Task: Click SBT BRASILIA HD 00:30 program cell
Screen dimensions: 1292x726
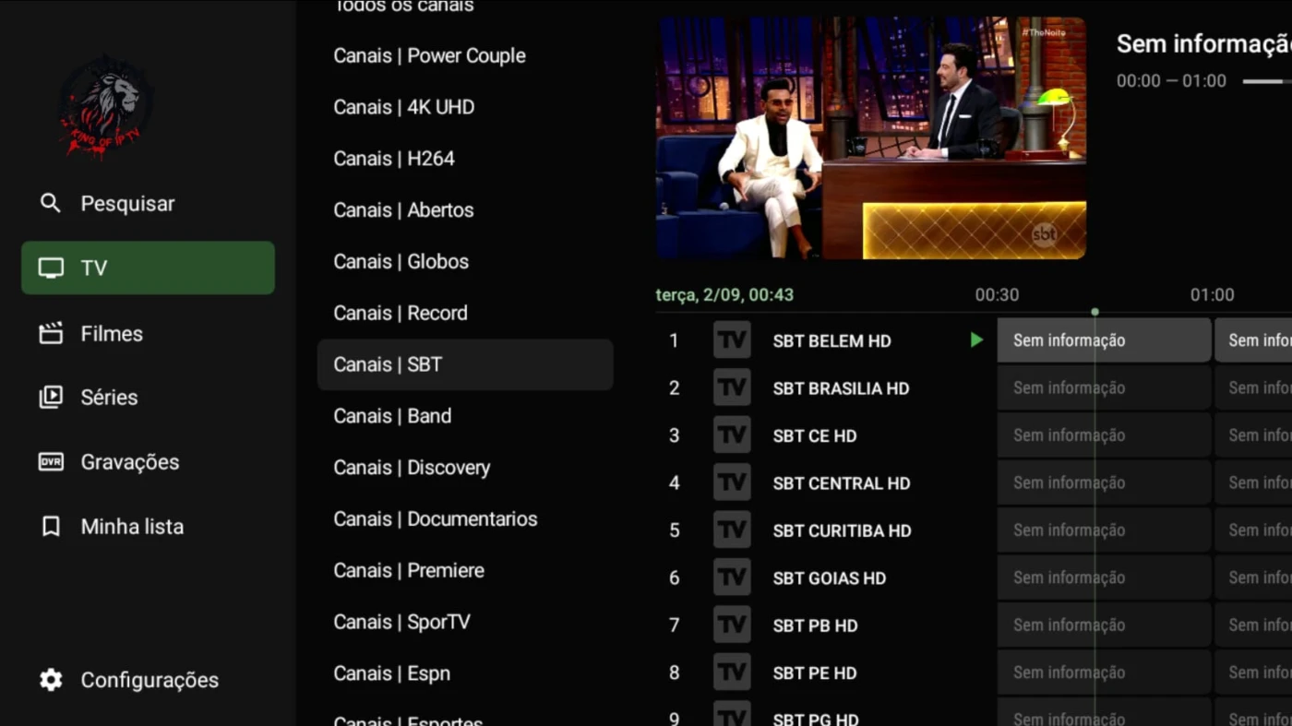Action: [x=1104, y=388]
